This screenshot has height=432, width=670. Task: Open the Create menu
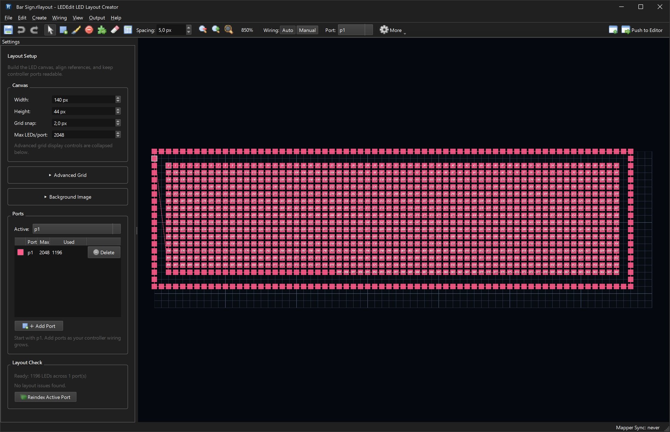click(x=39, y=18)
